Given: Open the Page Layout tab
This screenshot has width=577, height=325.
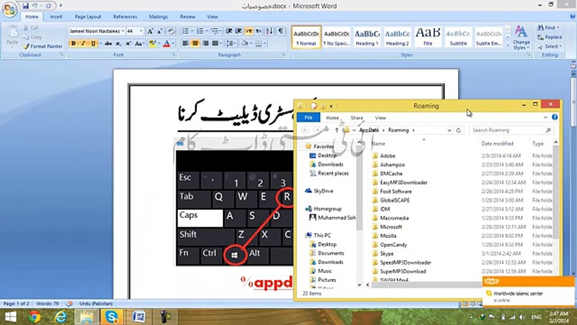Looking at the screenshot, I should 88,17.
